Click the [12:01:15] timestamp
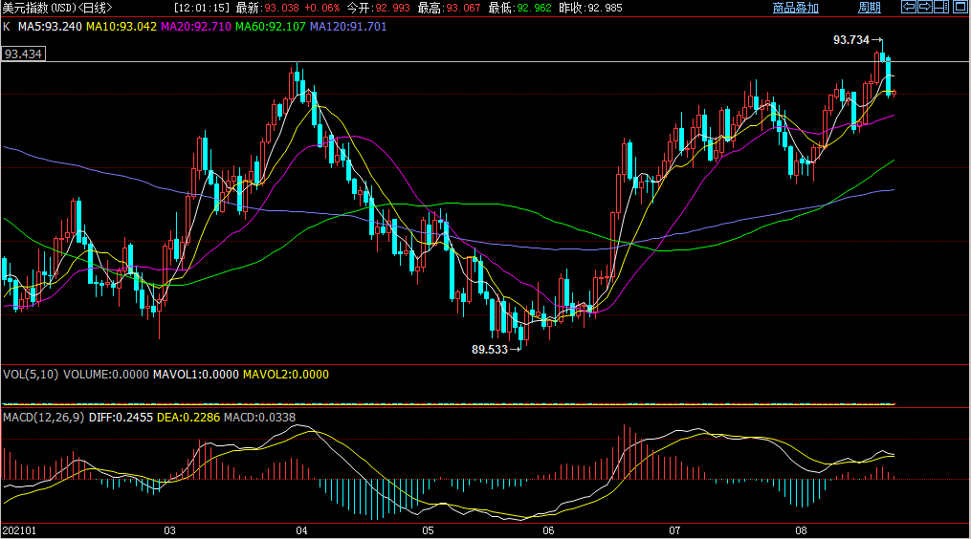Viewport: 971px width, 539px height. click(202, 8)
